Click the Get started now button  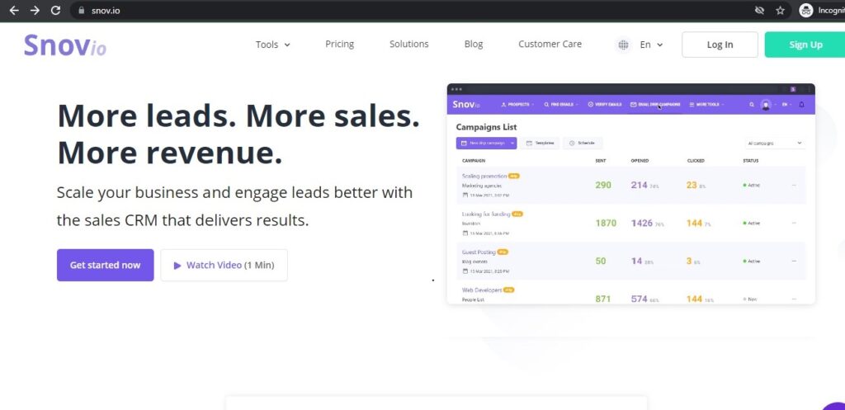[x=105, y=266]
